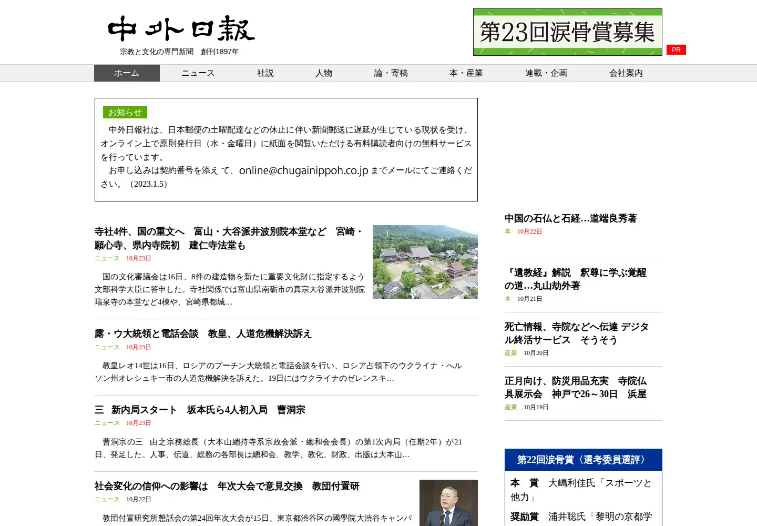Viewport: 757px width, 526px height.
Task: Open 本・産業 menu item
Action: point(466,73)
